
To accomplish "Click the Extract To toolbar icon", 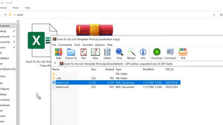I will (71, 54).
